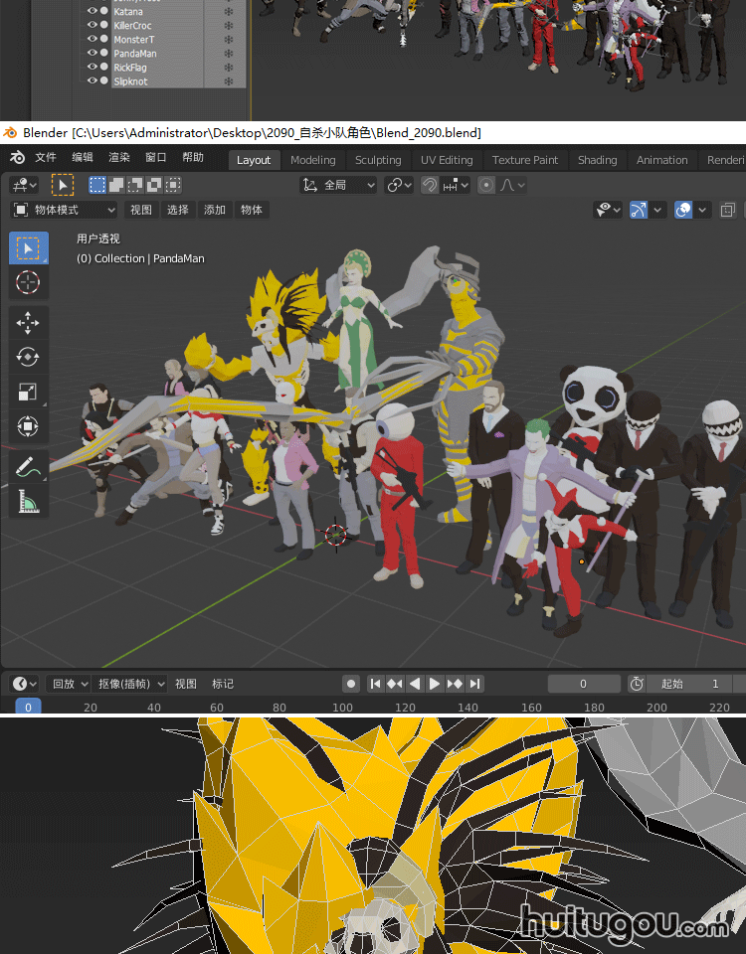Hide the PandaMan object with its eye icon

coord(92,54)
